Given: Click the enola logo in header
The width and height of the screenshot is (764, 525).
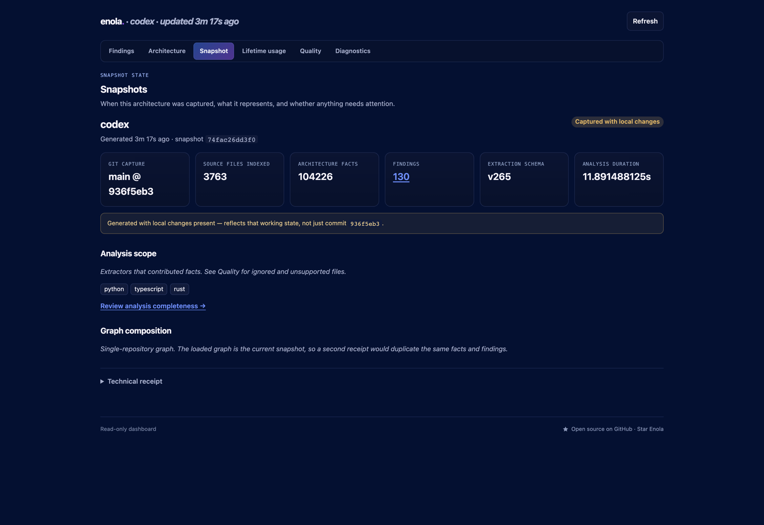Looking at the screenshot, I should click(112, 21).
